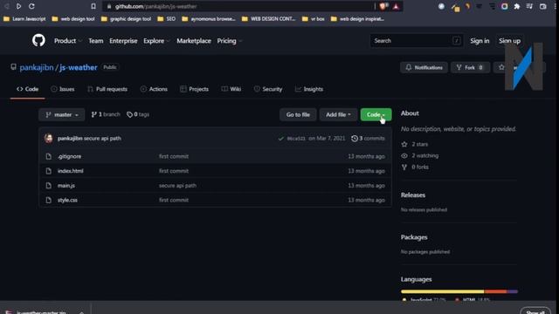Click the slash shortcut icon in search

tap(456, 41)
